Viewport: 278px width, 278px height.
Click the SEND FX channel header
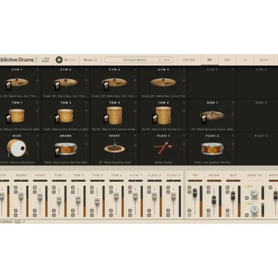click(254, 175)
